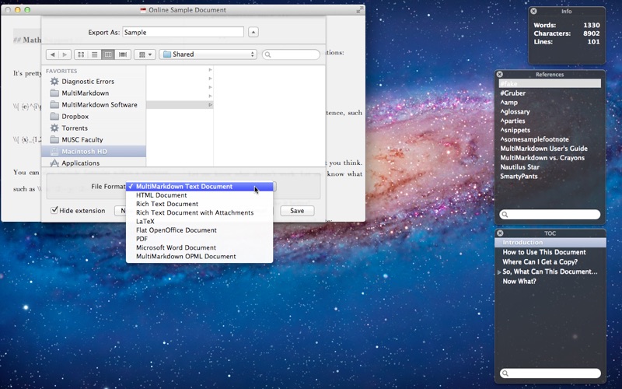The image size is (622, 389).
Task: Switch to column view in file browser
Action: pos(108,54)
